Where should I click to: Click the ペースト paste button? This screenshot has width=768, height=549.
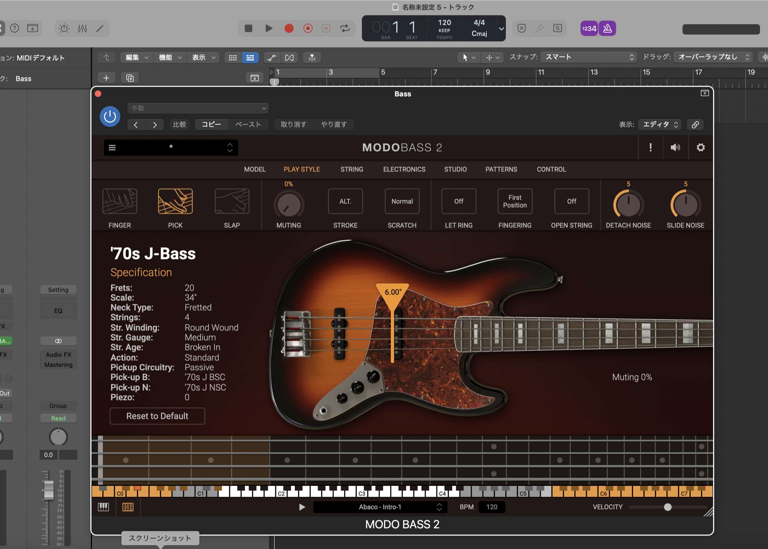click(248, 125)
